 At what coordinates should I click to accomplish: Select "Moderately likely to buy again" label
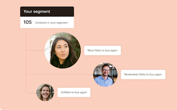143,74
